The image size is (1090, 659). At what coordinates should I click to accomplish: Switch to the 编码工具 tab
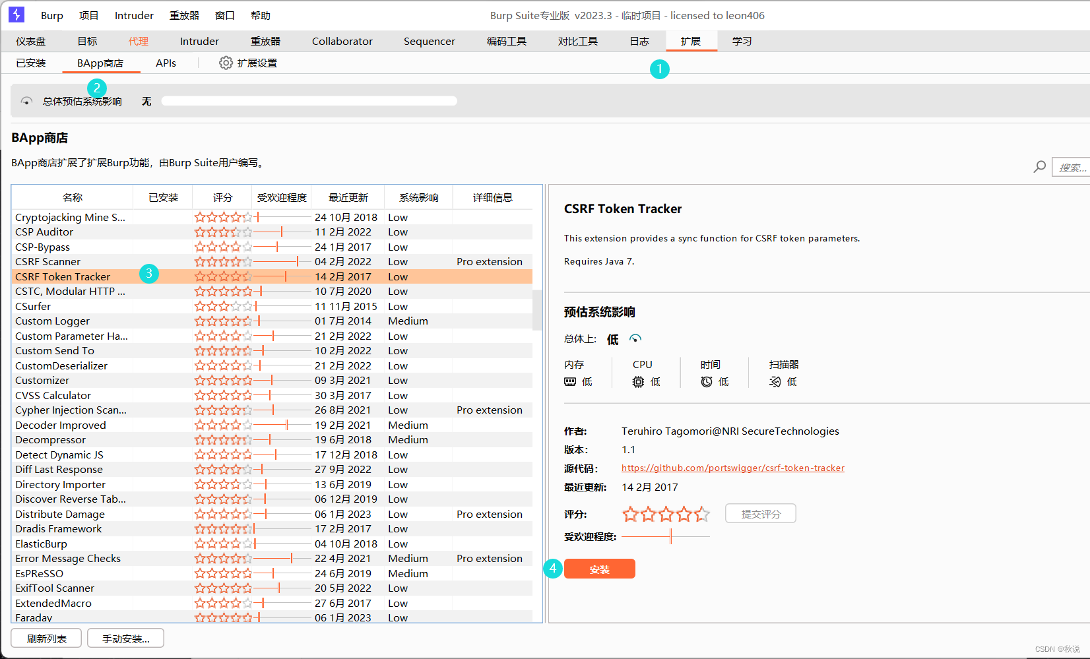pos(507,41)
